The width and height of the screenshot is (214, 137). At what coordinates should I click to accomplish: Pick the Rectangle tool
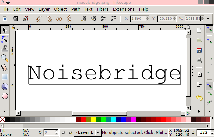click(x=4, y=77)
